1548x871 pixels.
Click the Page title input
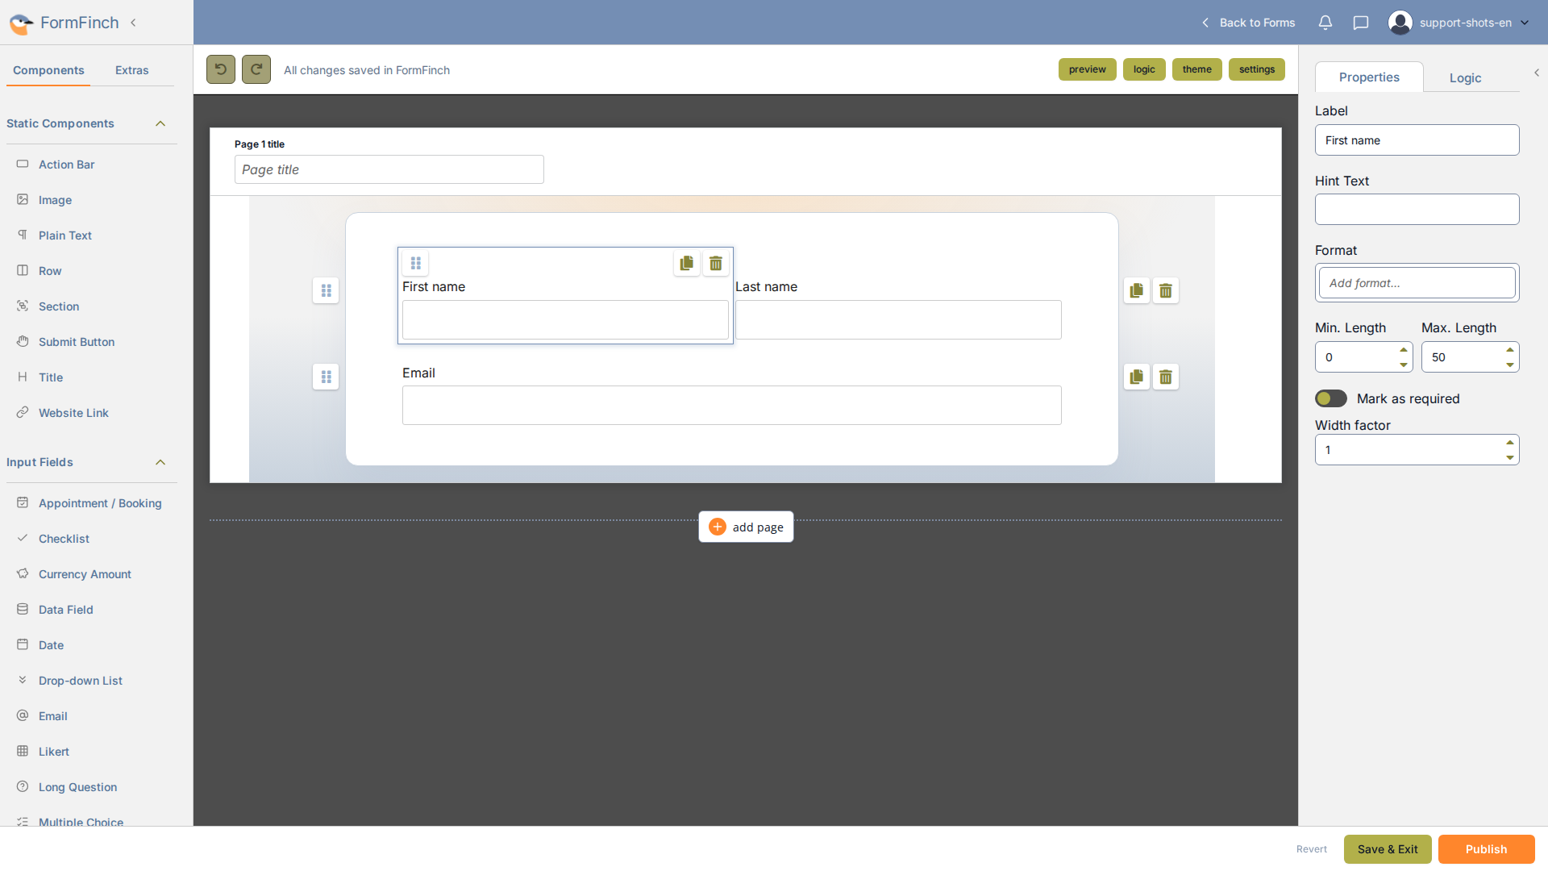click(x=389, y=169)
